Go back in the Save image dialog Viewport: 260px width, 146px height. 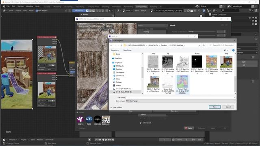(x=111, y=45)
